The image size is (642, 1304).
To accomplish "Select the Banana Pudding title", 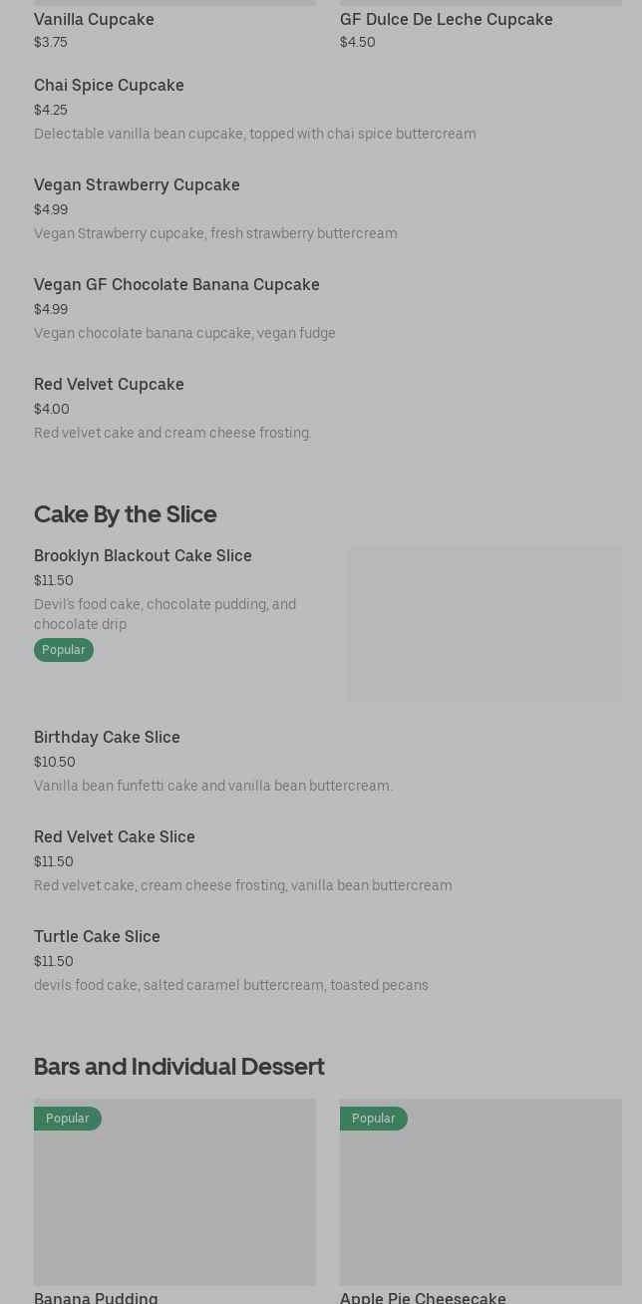I will point(96,1297).
